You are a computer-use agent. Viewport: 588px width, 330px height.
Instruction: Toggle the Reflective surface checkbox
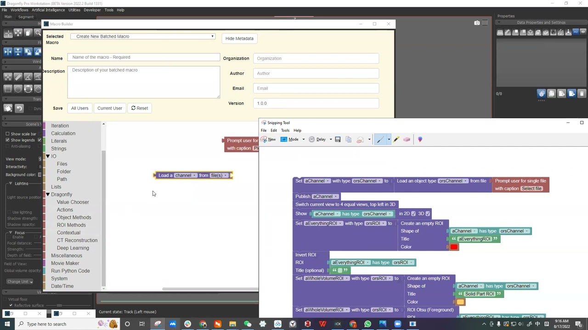pos(11,305)
